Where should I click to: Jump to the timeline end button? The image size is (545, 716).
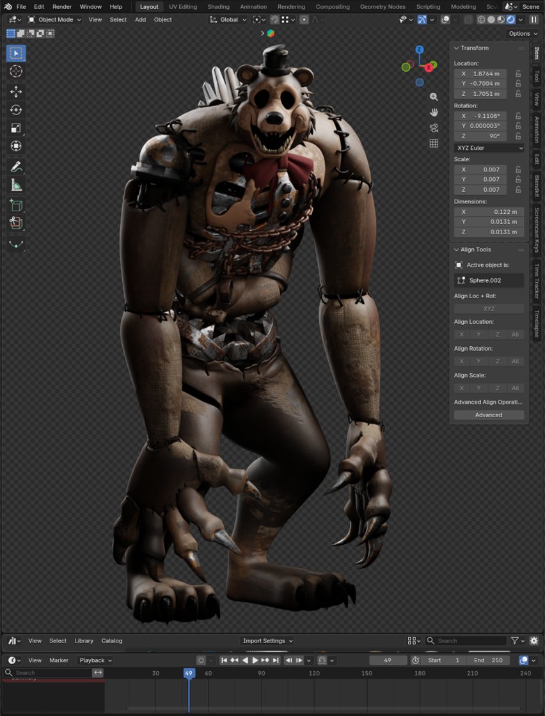276,660
